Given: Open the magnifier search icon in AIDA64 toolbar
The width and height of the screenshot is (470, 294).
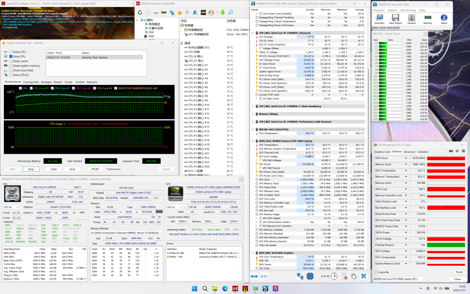Looking at the screenshot, I should click(231, 13).
